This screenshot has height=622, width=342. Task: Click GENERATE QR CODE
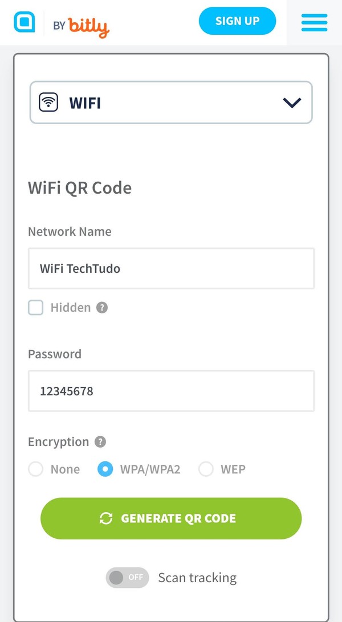(x=170, y=518)
